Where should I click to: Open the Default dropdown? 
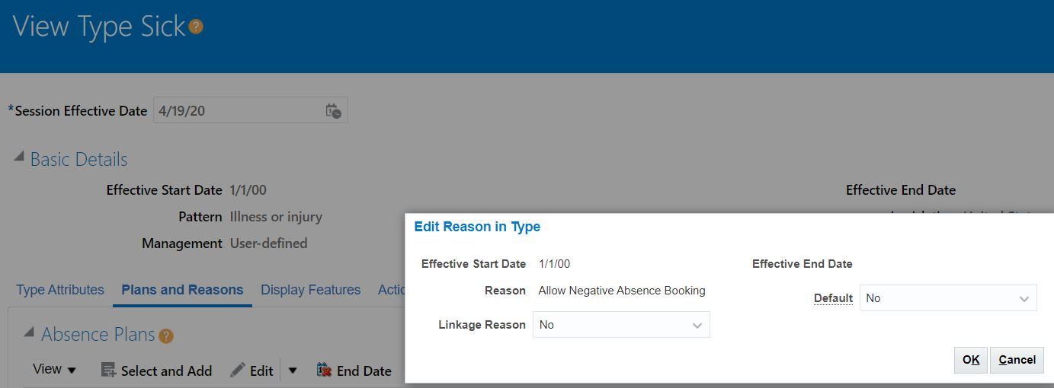point(948,298)
